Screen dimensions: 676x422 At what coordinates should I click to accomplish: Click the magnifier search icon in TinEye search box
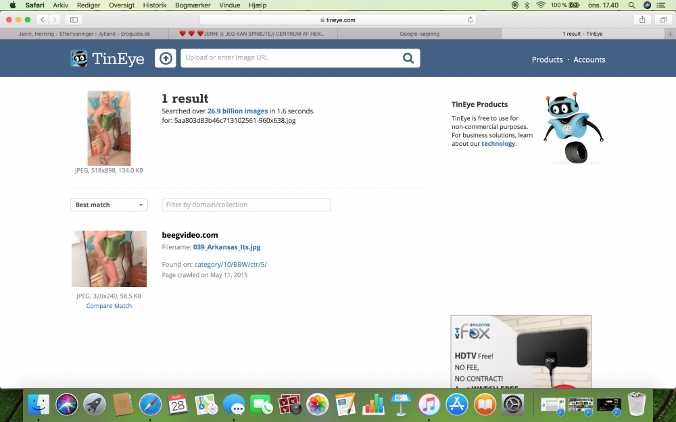point(408,58)
